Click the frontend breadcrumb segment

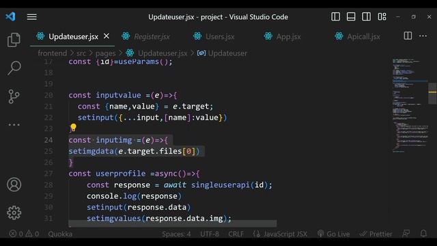(53, 53)
